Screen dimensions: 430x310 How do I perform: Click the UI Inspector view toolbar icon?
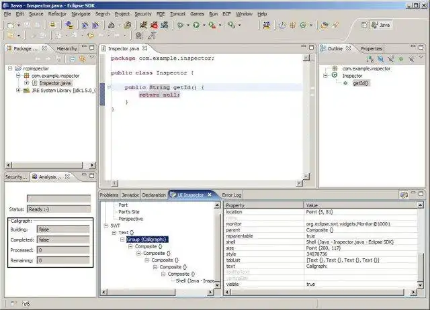(404, 195)
